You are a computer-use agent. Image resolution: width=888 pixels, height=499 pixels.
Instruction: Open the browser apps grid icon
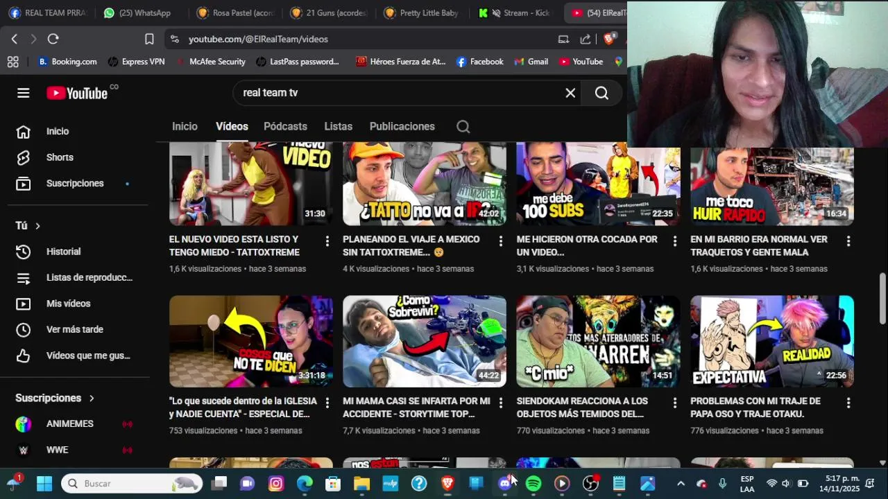[x=12, y=62]
